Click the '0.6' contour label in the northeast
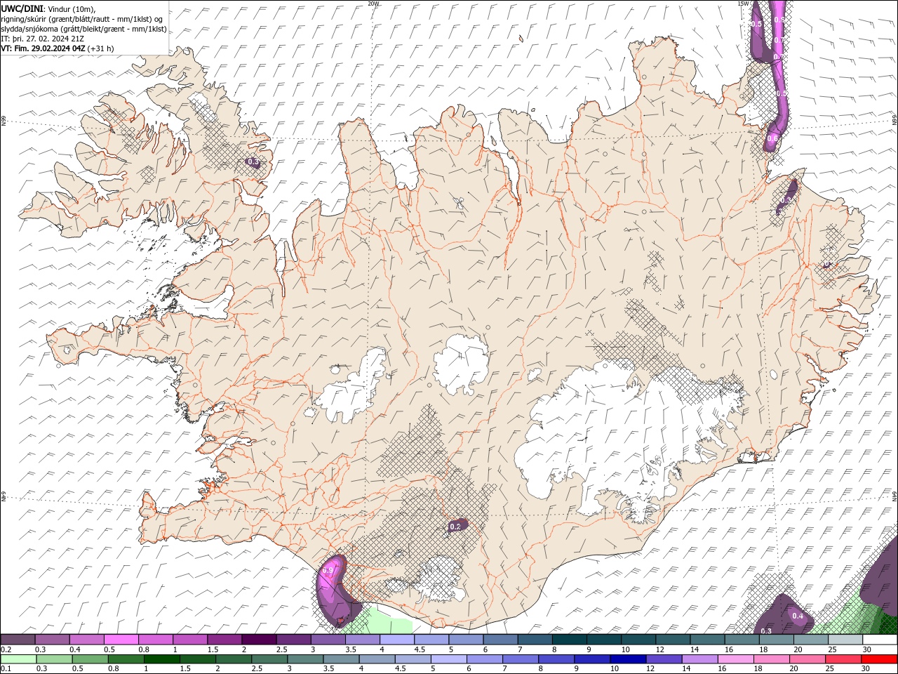The width and height of the screenshot is (898, 674). tap(772, 139)
